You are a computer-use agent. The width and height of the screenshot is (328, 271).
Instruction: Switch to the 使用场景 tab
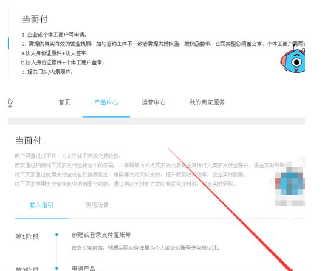click(x=97, y=206)
